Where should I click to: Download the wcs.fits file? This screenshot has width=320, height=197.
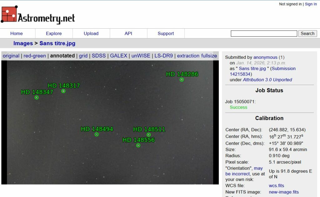click(277, 186)
